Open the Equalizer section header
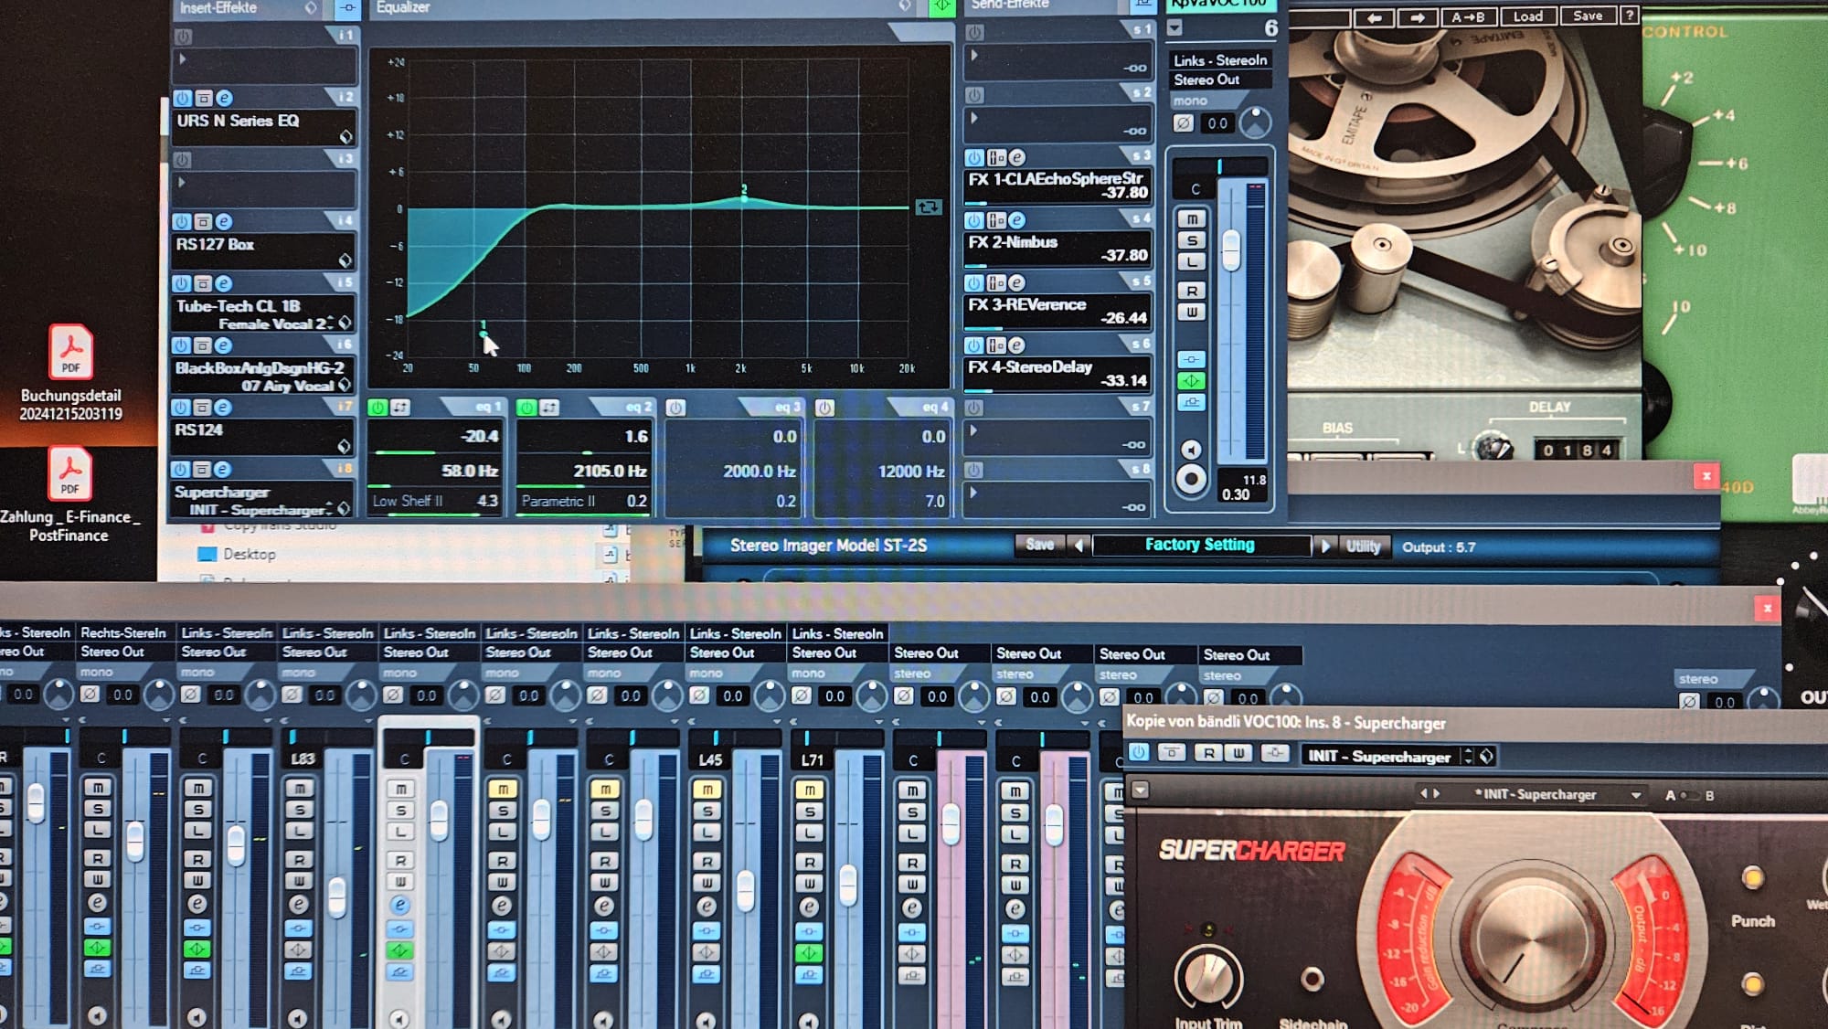This screenshot has width=1828, height=1029. tap(403, 7)
